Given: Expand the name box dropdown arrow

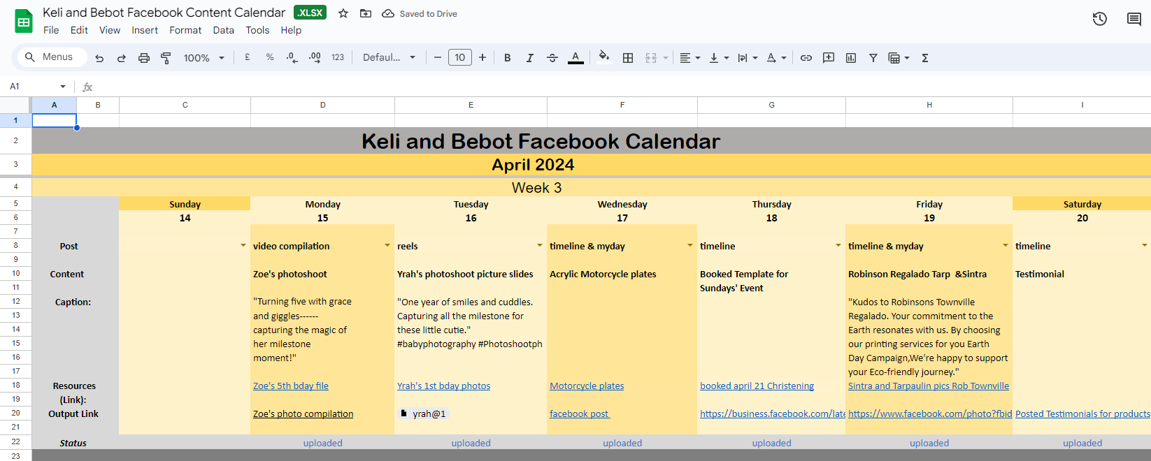Looking at the screenshot, I should click(63, 87).
